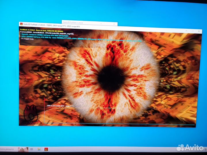Open Task View on the taskbar
207x155 pixels.
32,149
